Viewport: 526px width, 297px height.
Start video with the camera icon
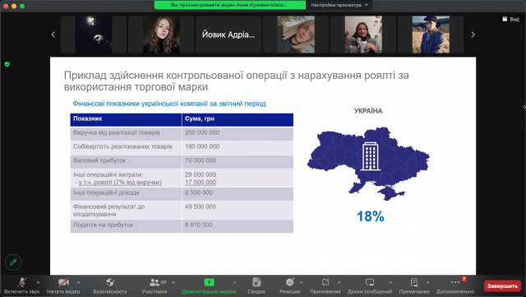(63, 282)
